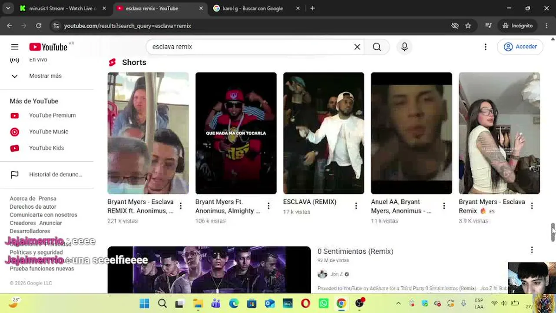Open the Chrome three-dot menu
This screenshot has width=556, height=313.
(x=546, y=26)
